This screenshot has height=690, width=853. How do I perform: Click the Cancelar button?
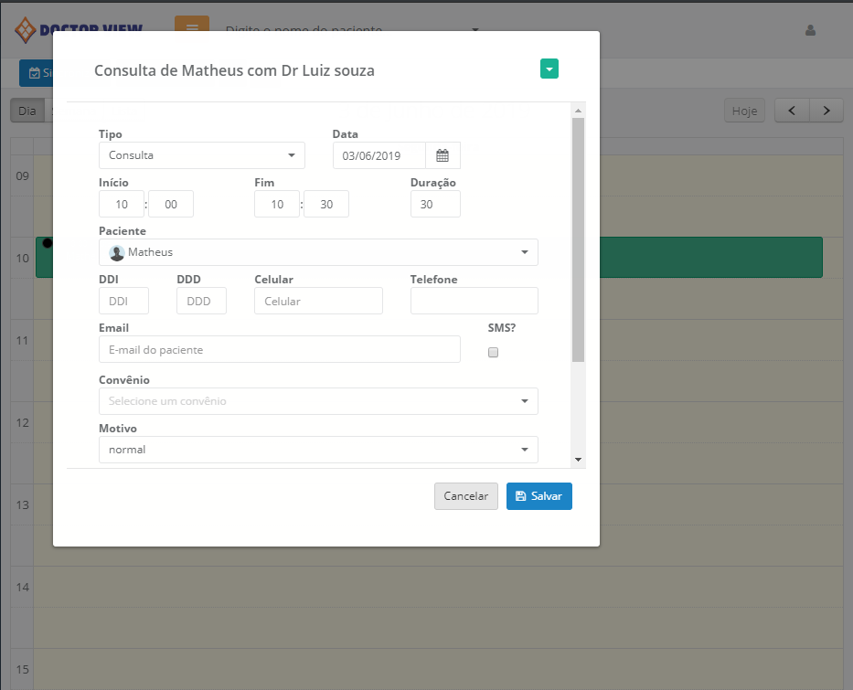(466, 496)
